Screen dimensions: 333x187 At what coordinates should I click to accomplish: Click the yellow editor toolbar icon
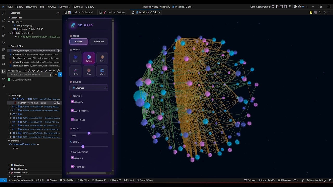[x=311, y=12]
